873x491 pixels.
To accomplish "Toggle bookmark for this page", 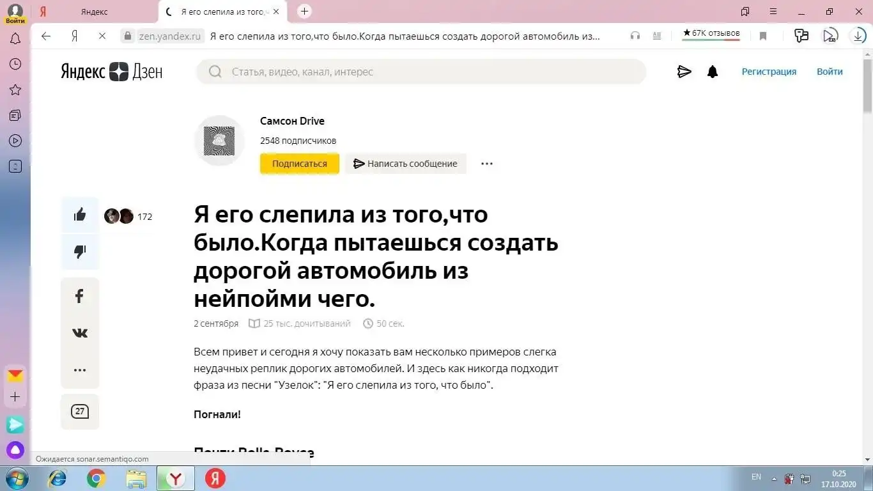I will point(762,36).
